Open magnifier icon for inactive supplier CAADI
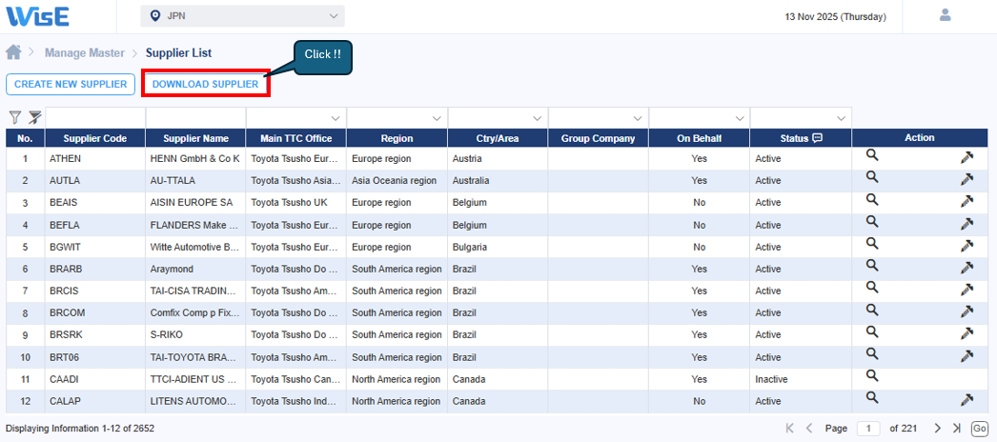Viewport: 997px width, 442px height. point(871,377)
